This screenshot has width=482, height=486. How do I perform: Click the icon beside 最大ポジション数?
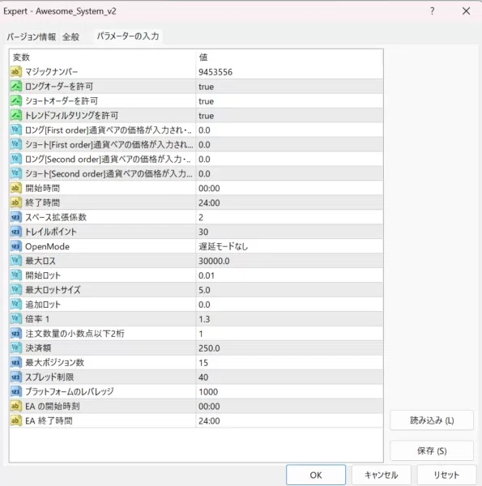tap(16, 362)
